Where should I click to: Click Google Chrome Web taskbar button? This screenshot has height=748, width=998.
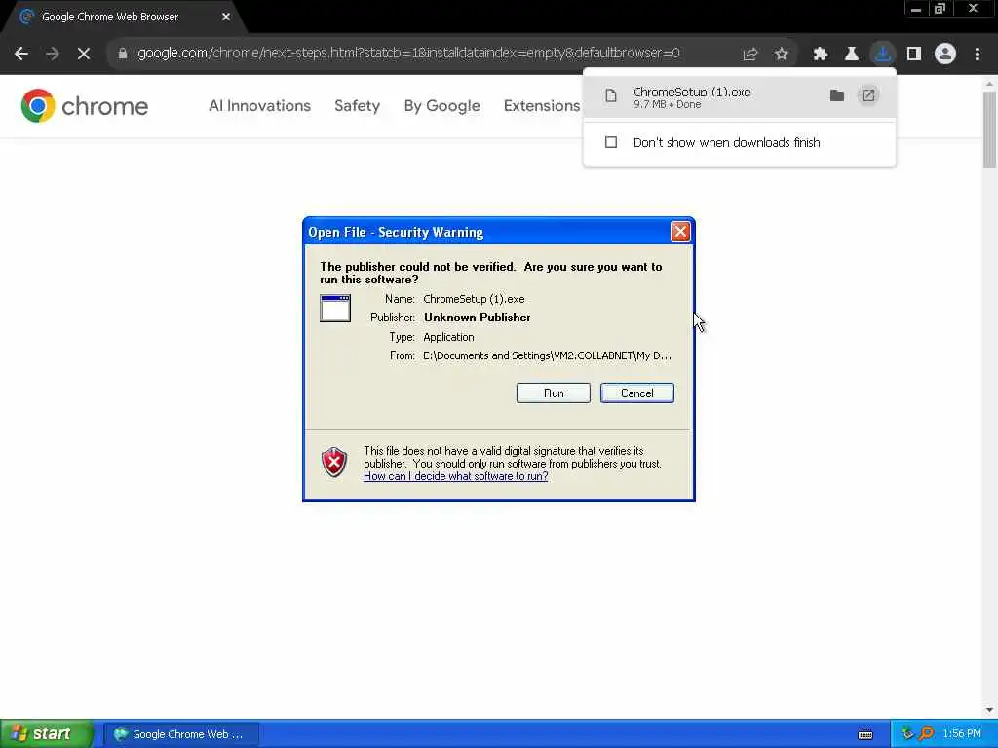[x=181, y=734]
